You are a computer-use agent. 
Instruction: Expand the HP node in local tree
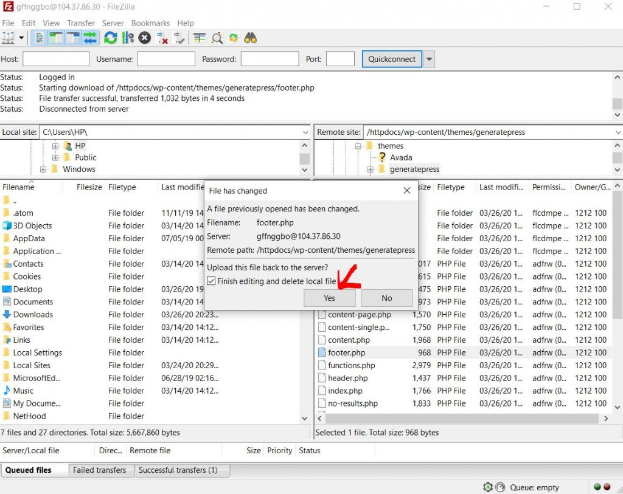pyautogui.click(x=55, y=146)
